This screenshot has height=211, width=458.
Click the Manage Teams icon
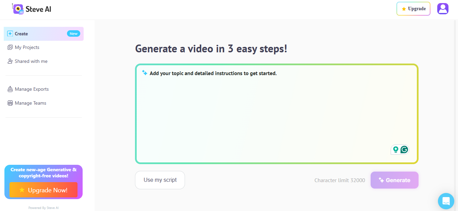(10, 103)
